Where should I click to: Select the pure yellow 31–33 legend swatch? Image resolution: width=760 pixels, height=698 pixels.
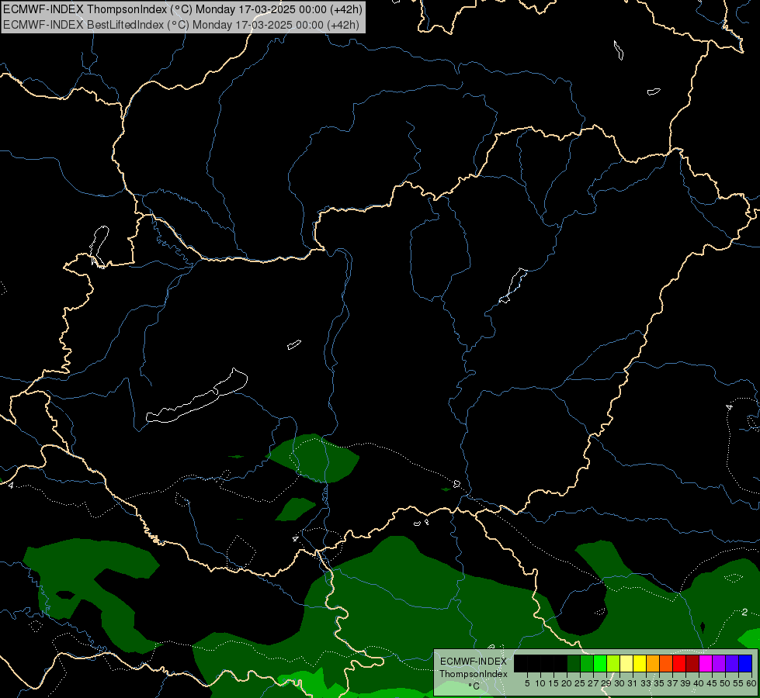[640, 663]
